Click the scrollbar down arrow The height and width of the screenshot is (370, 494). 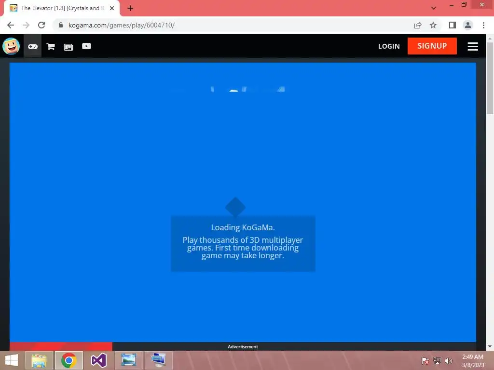coord(490,346)
